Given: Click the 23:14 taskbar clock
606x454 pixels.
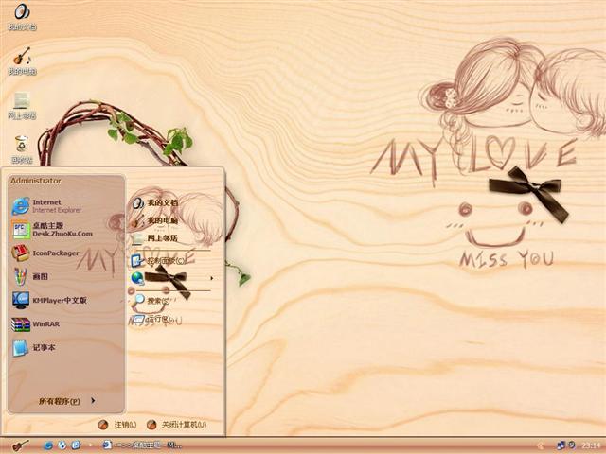Looking at the screenshot, I should (591, 445).
